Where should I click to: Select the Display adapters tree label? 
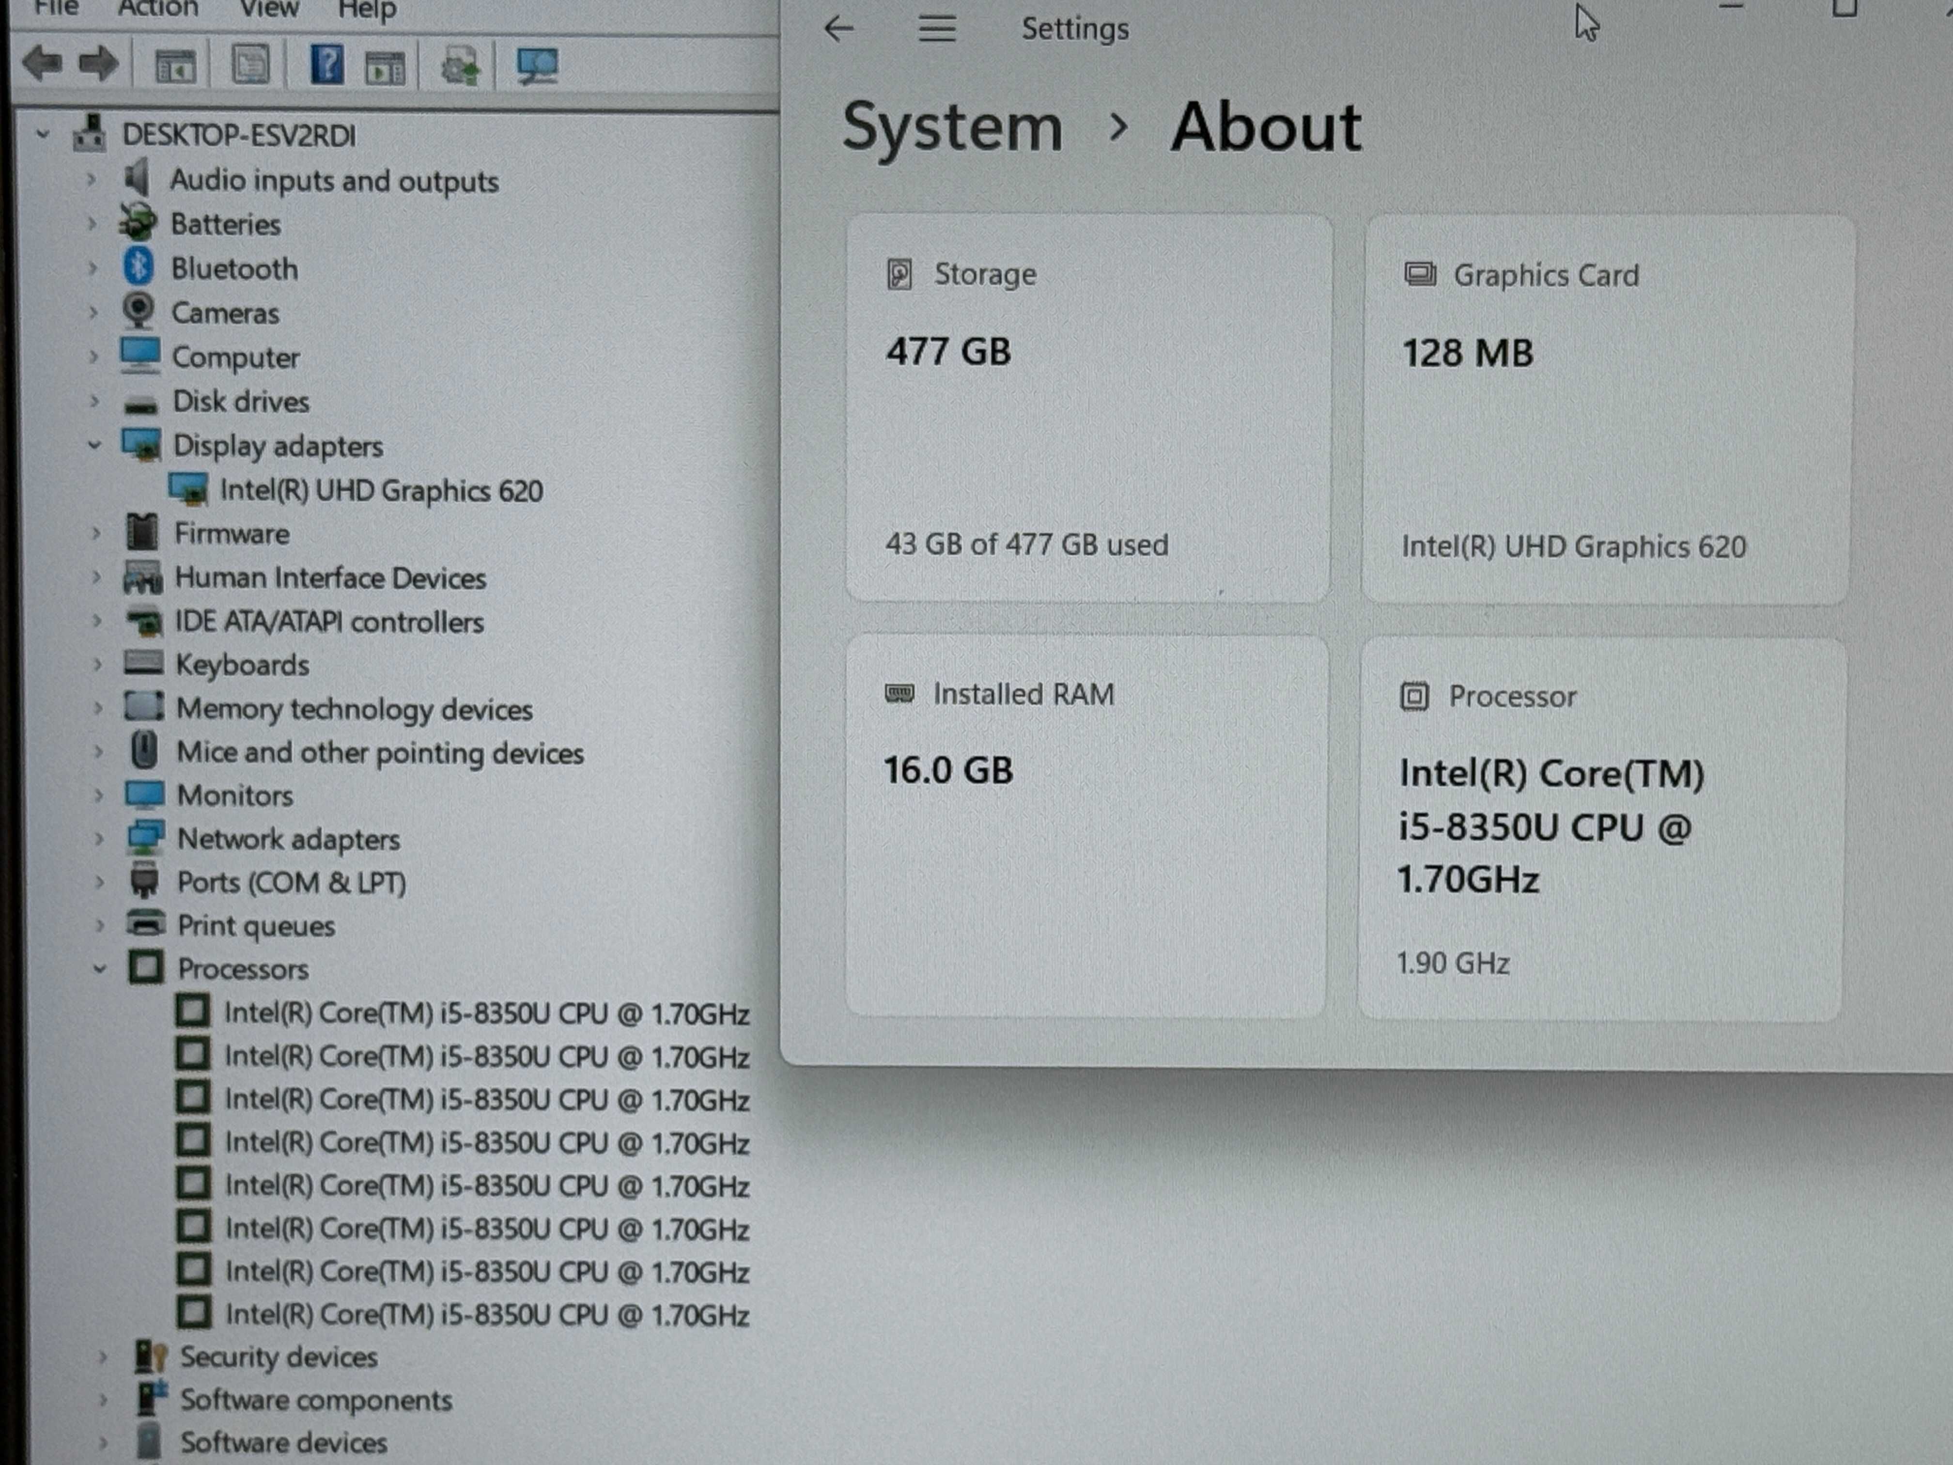coord(278,446)
